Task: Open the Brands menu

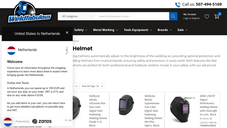Action: 165,30
